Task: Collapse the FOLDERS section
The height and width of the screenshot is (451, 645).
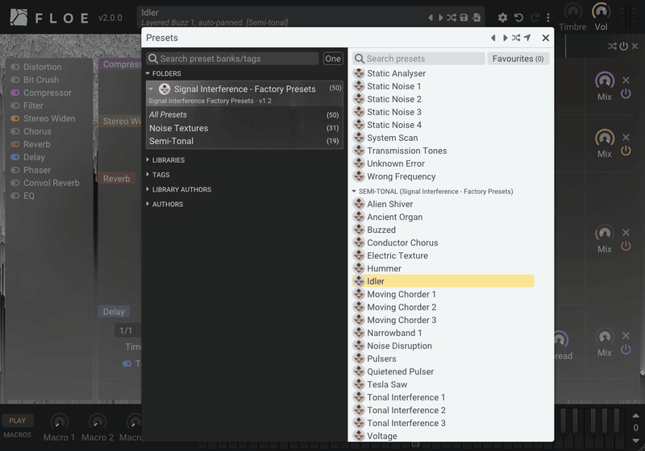Action: (148, 73)
